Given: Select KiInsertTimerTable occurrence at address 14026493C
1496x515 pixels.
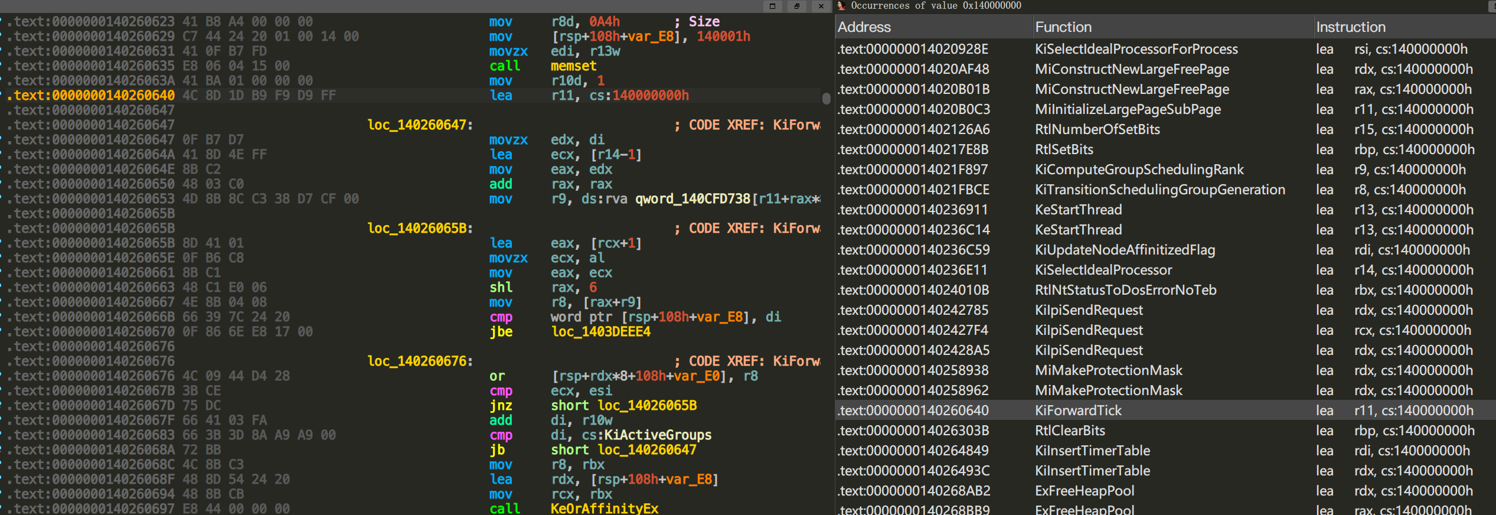Looking at the screenshot, I should (x=1165, y=471).
